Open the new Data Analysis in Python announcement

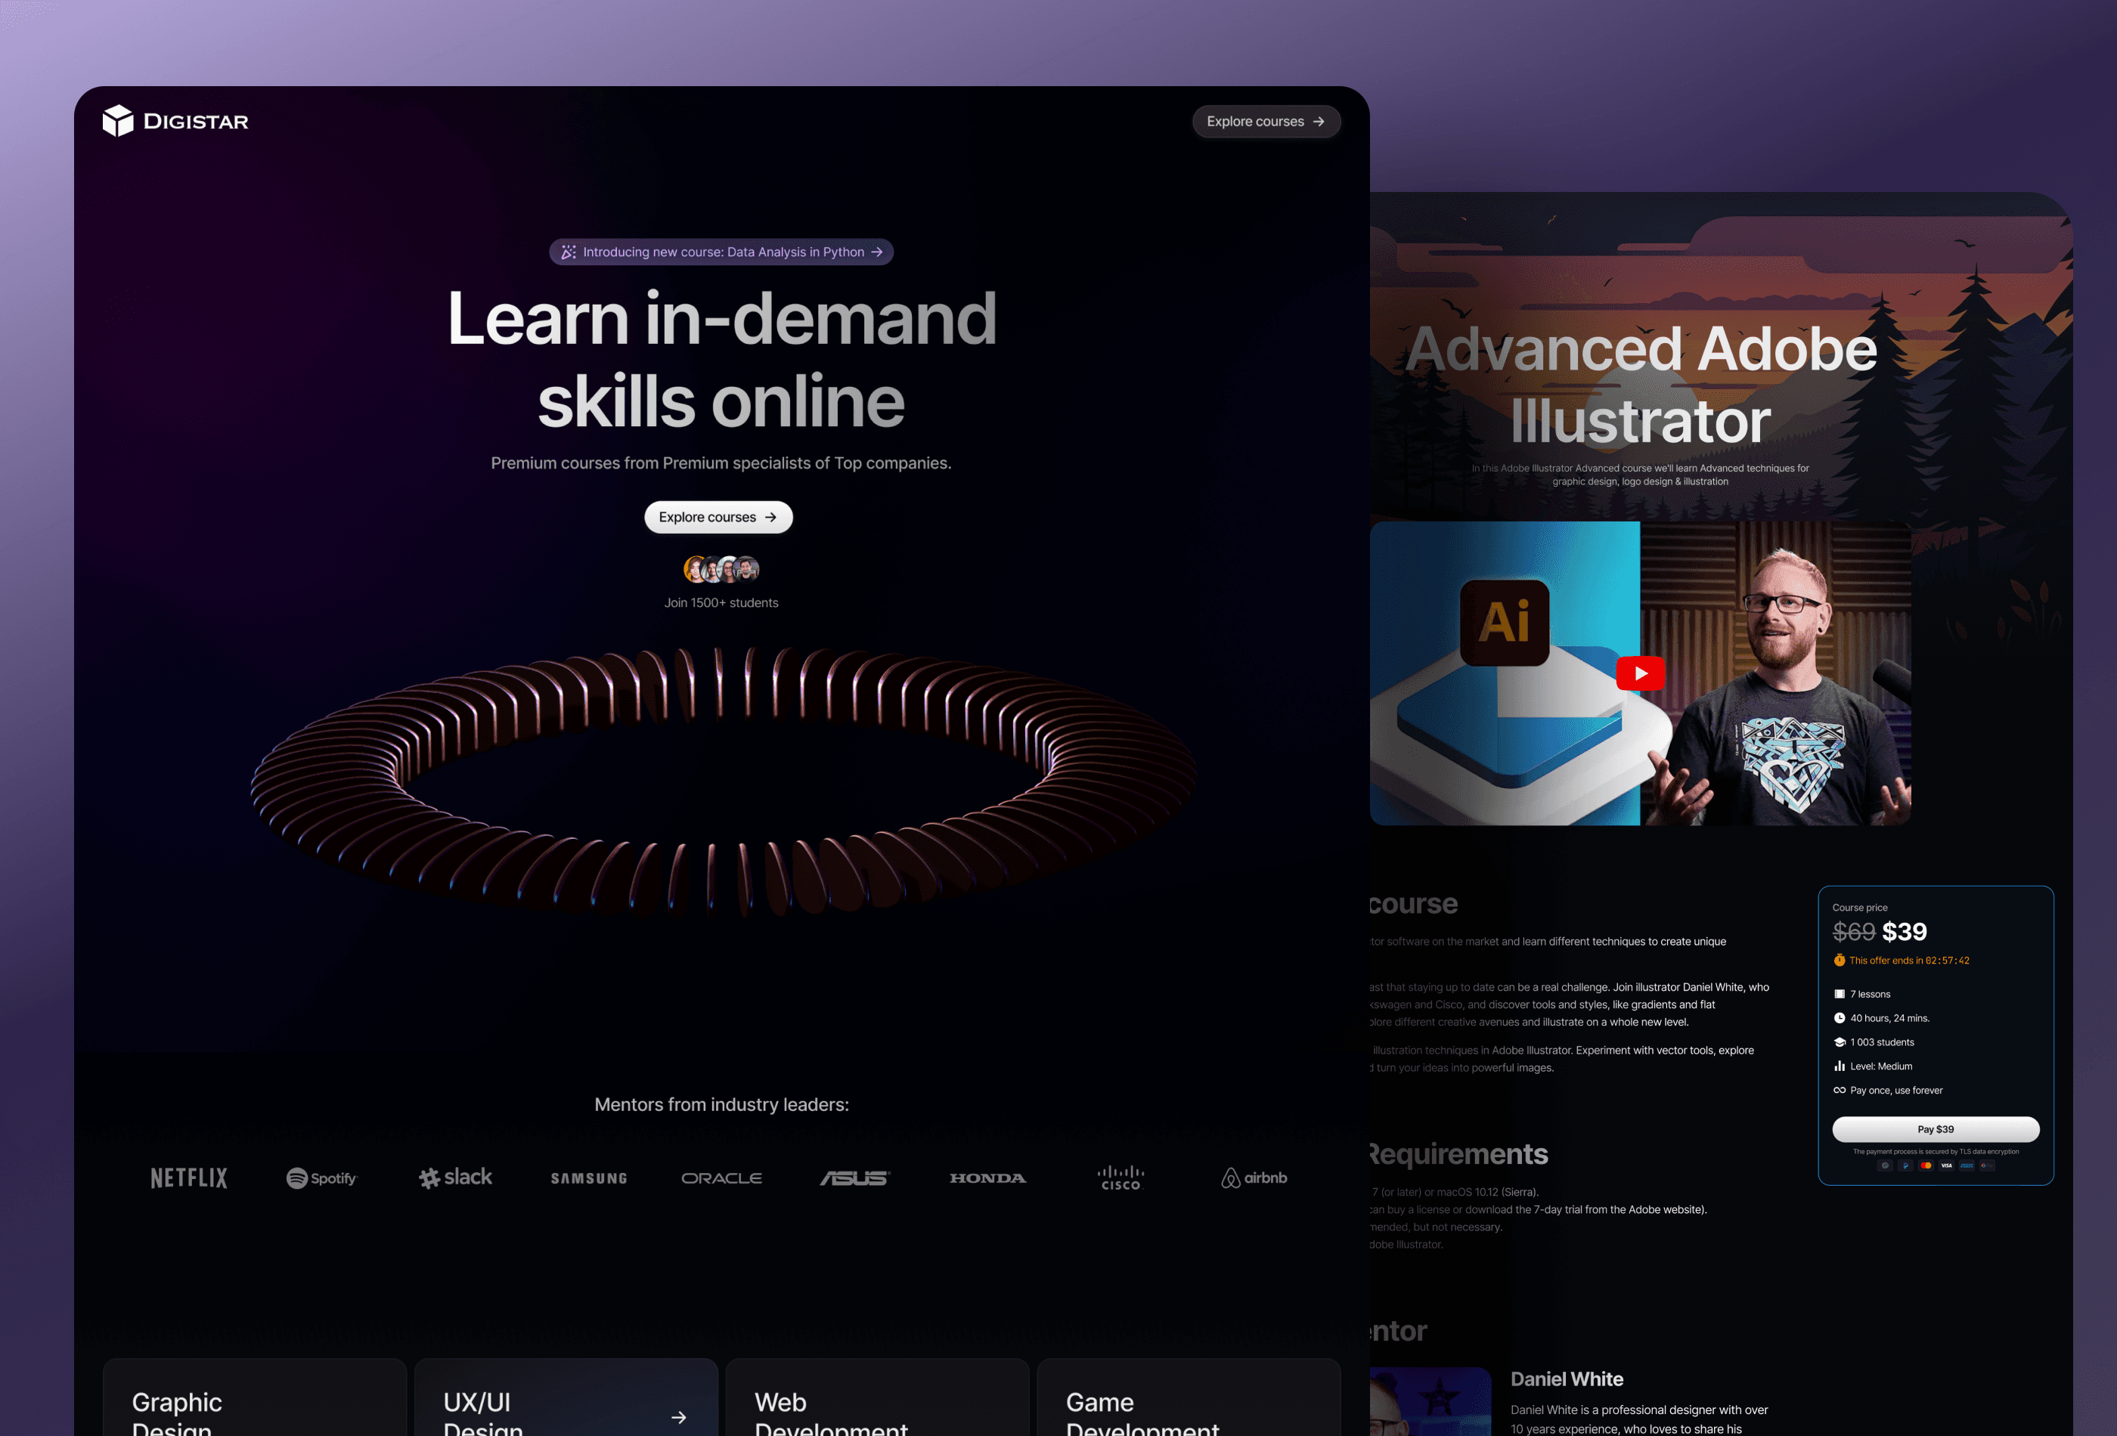[721, 252]
